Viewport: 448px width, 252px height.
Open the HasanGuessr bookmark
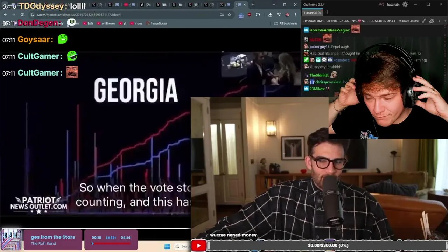point(157,23)
